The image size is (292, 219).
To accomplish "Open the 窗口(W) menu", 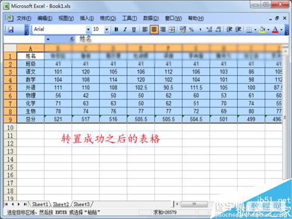I will [173, 19].
